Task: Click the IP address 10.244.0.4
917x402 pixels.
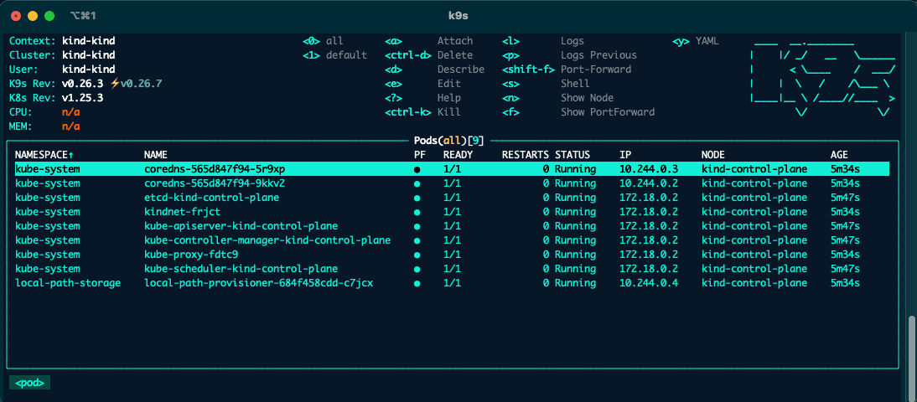Action: tap(649, 283)
